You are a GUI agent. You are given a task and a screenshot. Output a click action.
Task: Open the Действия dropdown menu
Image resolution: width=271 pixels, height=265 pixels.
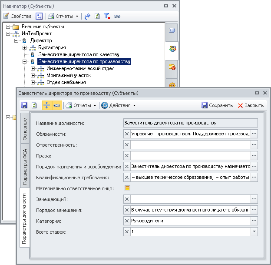click(119, 105)
